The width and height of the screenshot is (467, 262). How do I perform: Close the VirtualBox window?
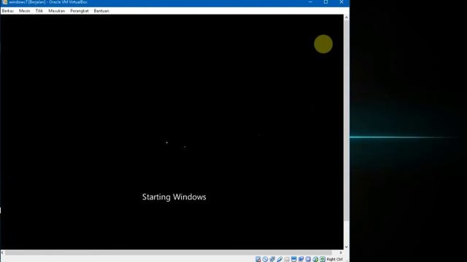[x=341, y=2]
